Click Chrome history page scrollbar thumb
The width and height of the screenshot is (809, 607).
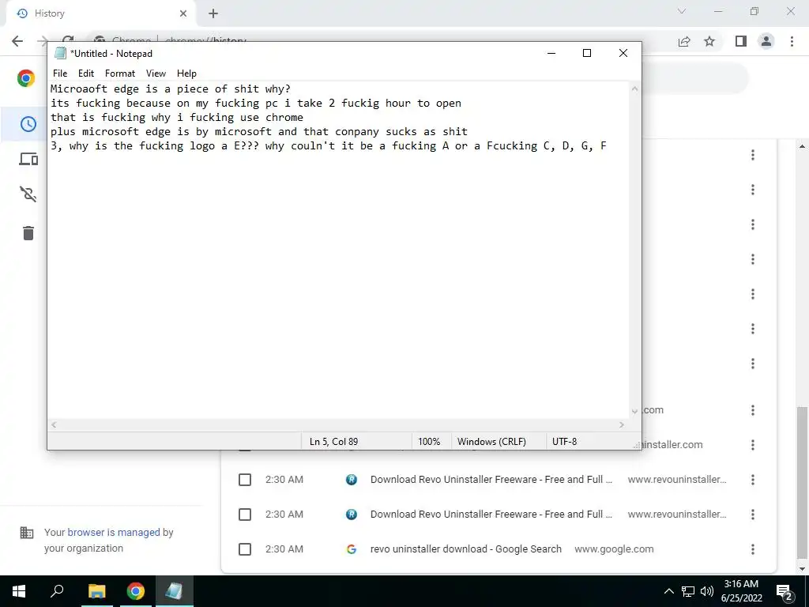(803, 483)
